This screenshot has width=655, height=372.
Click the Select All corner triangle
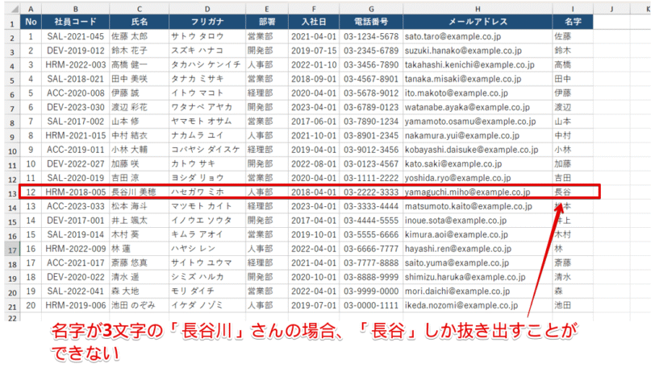click(12, 9)
